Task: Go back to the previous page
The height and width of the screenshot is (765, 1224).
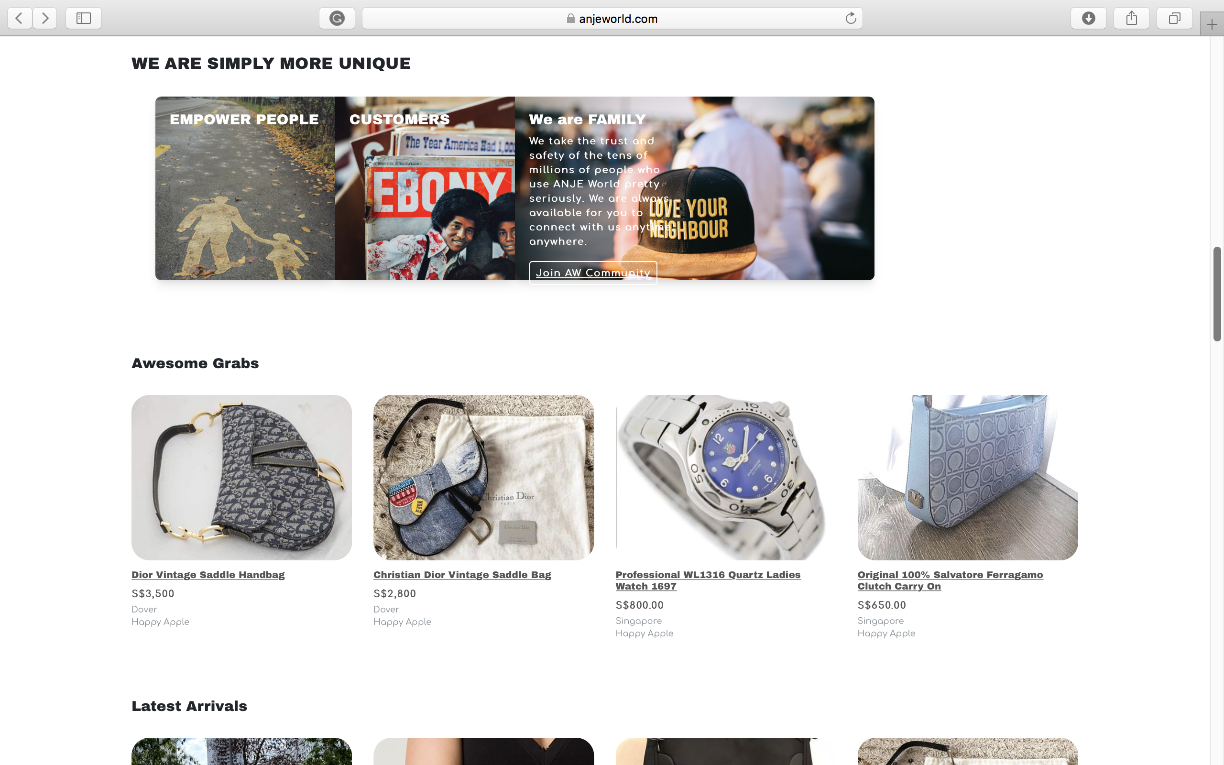Action: coord(20,18)
